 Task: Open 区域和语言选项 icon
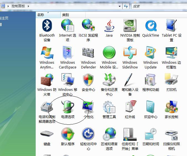pyautogui.click(x=109, y=134)
